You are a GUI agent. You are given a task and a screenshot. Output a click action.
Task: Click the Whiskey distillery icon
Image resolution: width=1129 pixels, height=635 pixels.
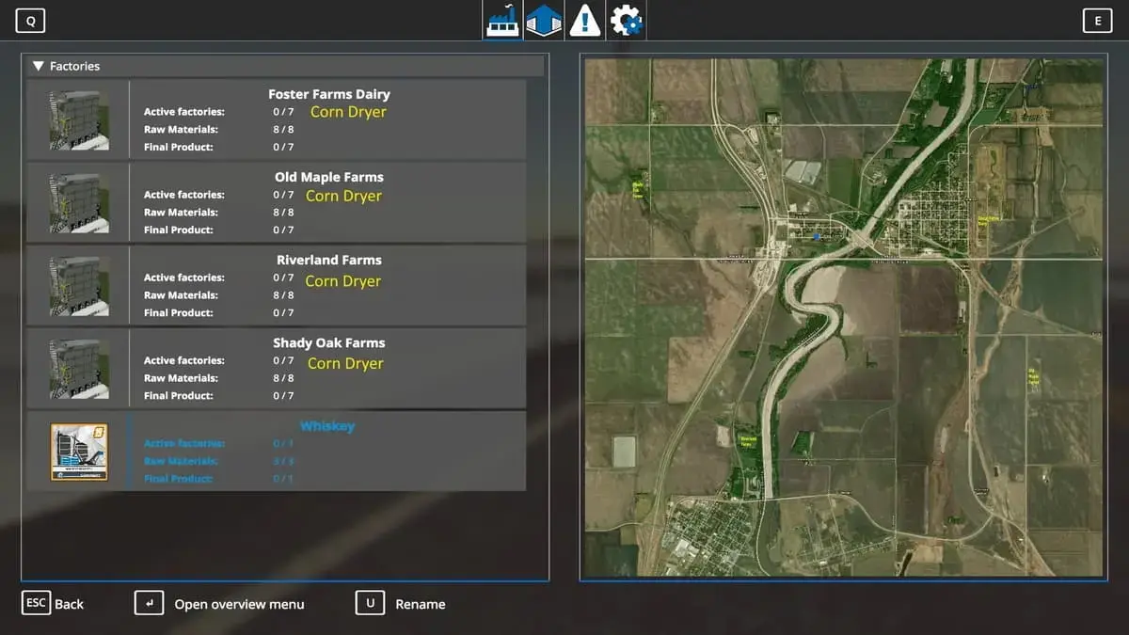click(x=79, y=452)
